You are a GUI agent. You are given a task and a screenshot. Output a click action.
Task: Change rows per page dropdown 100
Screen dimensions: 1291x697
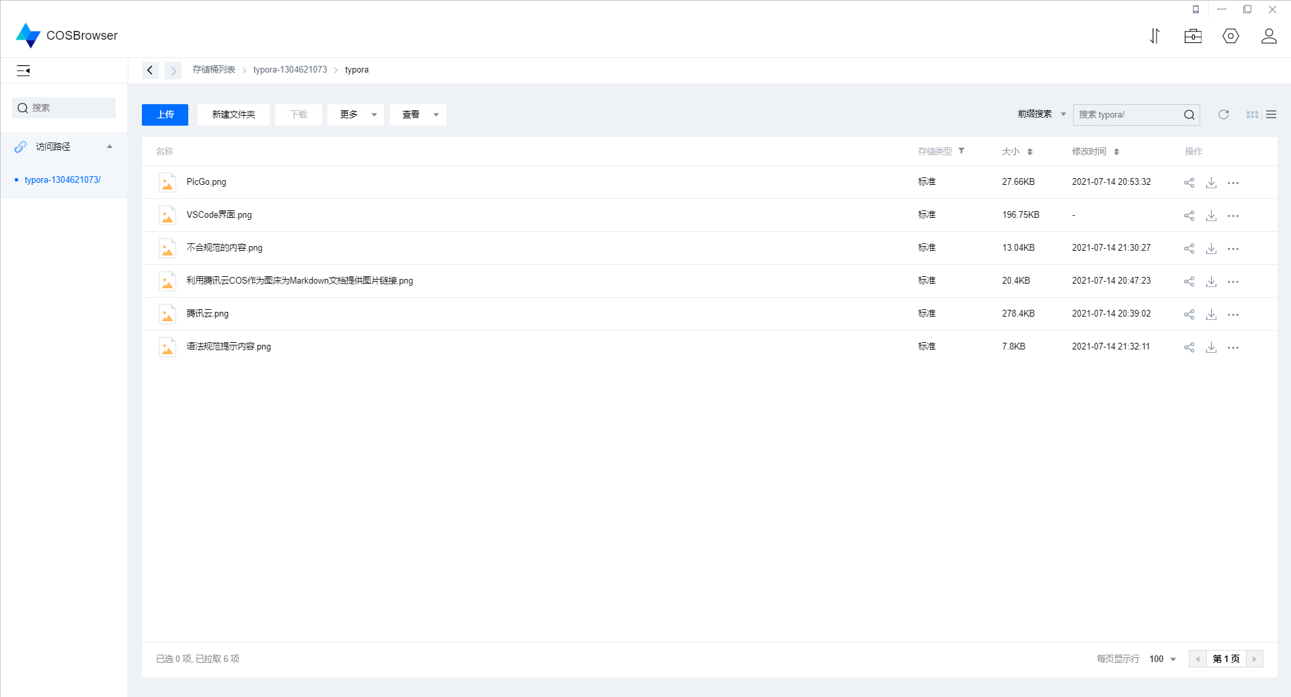1163,659
